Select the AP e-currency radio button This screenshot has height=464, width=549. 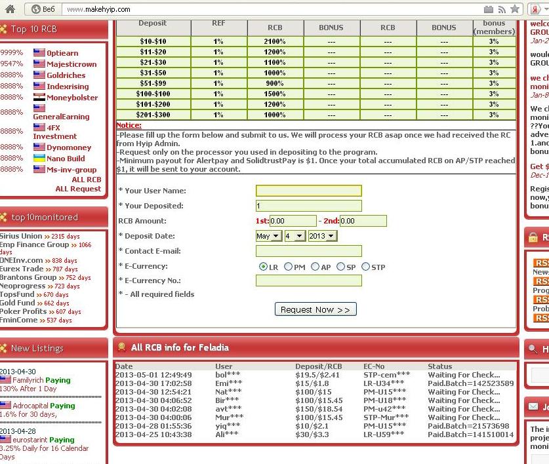pos(315,267)
